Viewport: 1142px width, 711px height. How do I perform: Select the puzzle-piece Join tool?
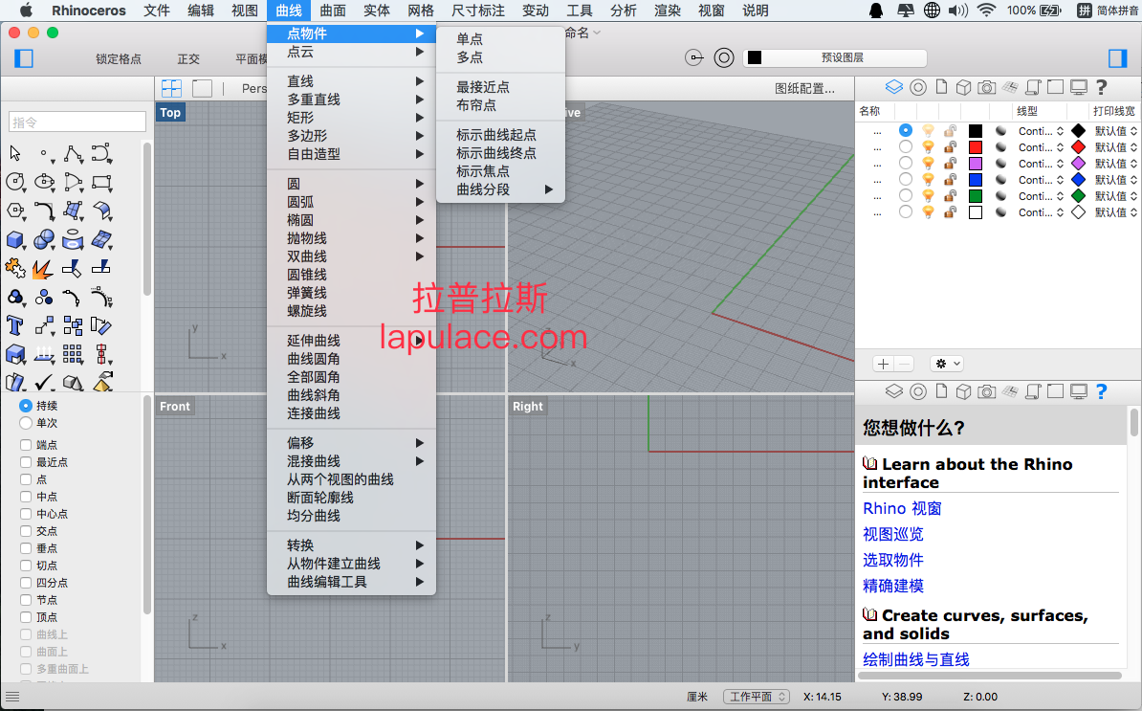coord(15,268)
